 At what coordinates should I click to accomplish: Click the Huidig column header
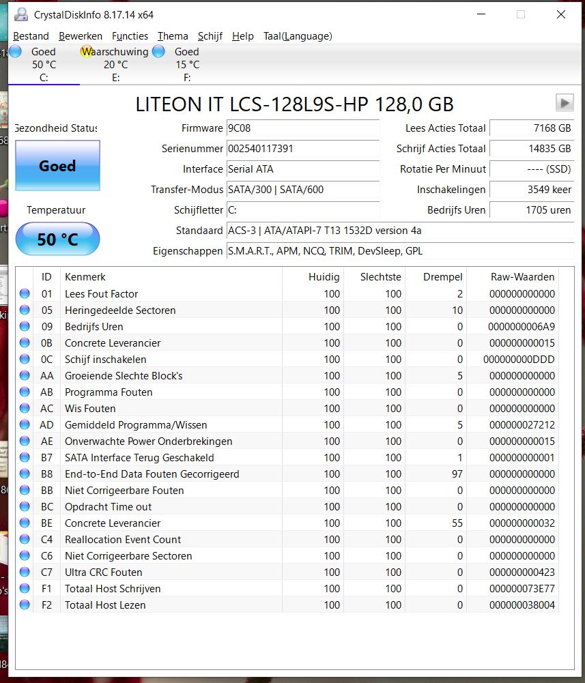313,276
